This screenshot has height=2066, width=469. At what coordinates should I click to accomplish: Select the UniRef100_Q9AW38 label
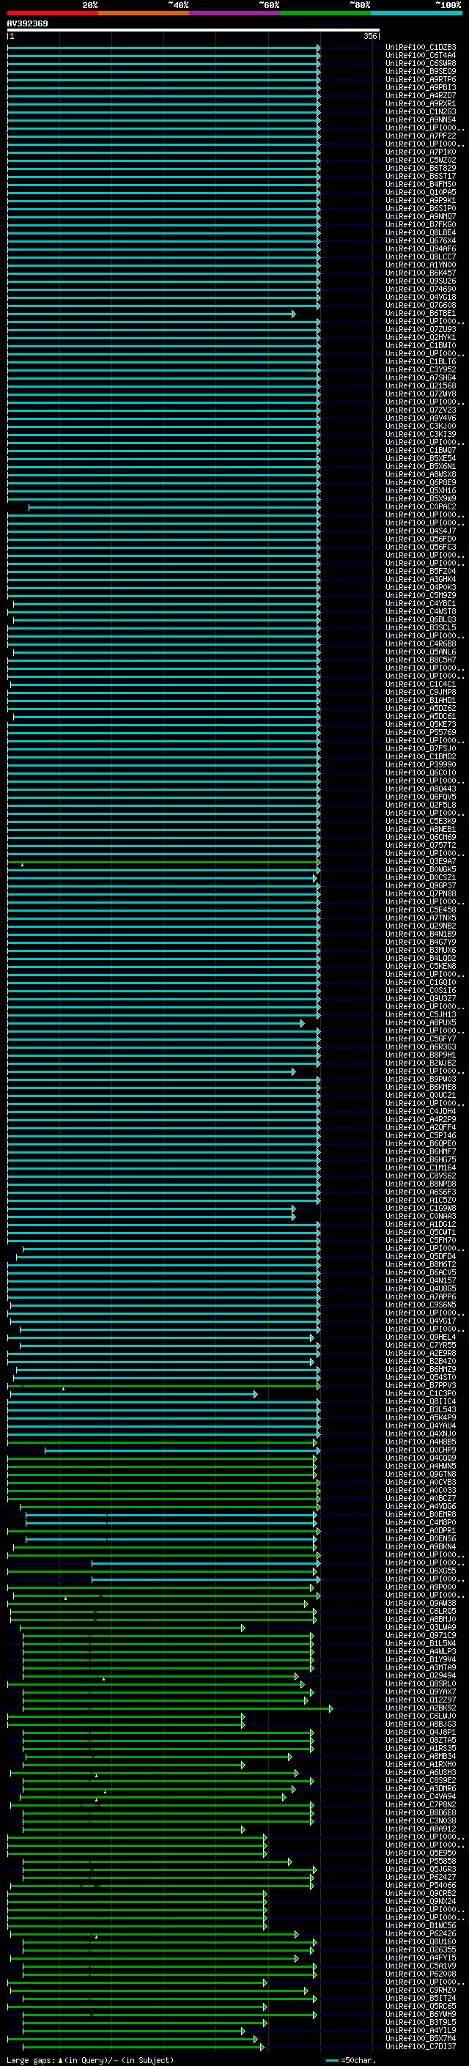tap(421, 1604)
